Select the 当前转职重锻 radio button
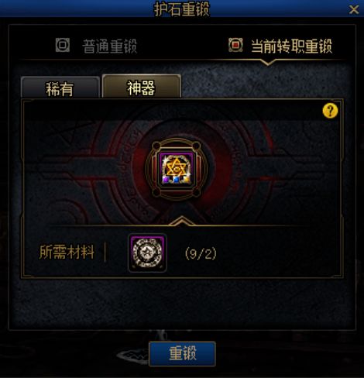 (x=235, y=45)
